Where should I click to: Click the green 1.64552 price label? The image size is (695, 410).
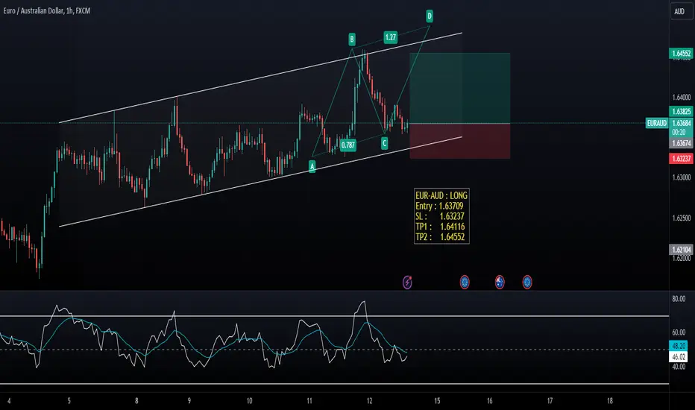click(681, 54)
